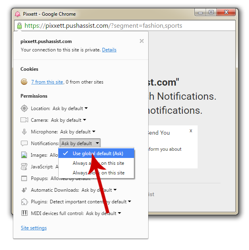Click the pixxett.pushassist.com heading text
Image resolution: width=249 pixels, height=250 pixels.
(46, 41)
